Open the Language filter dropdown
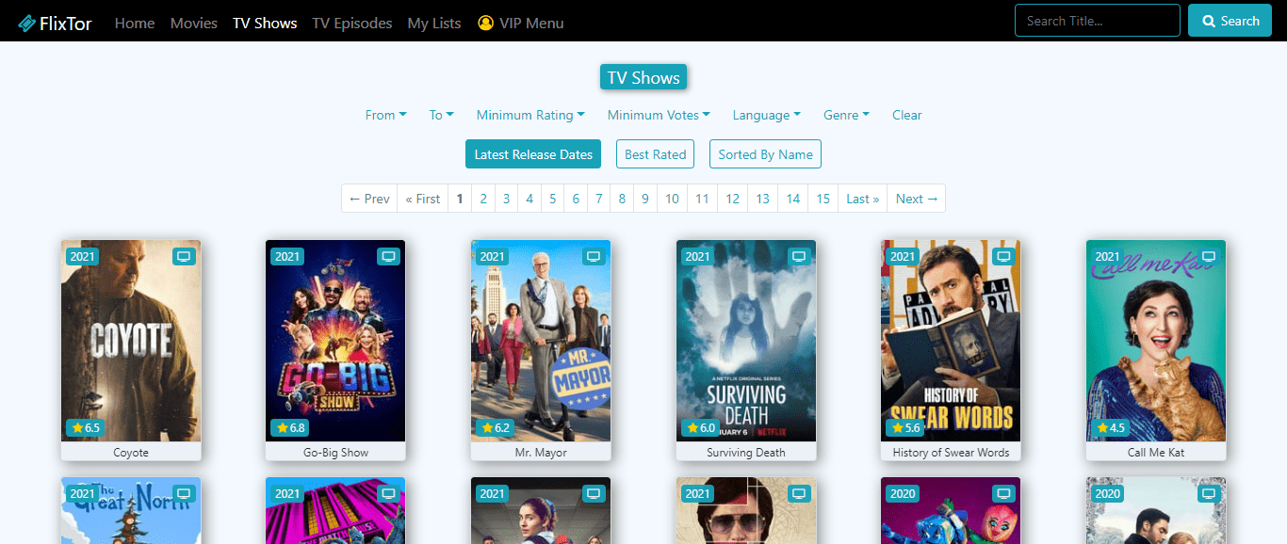 click(x=767, y=115)
